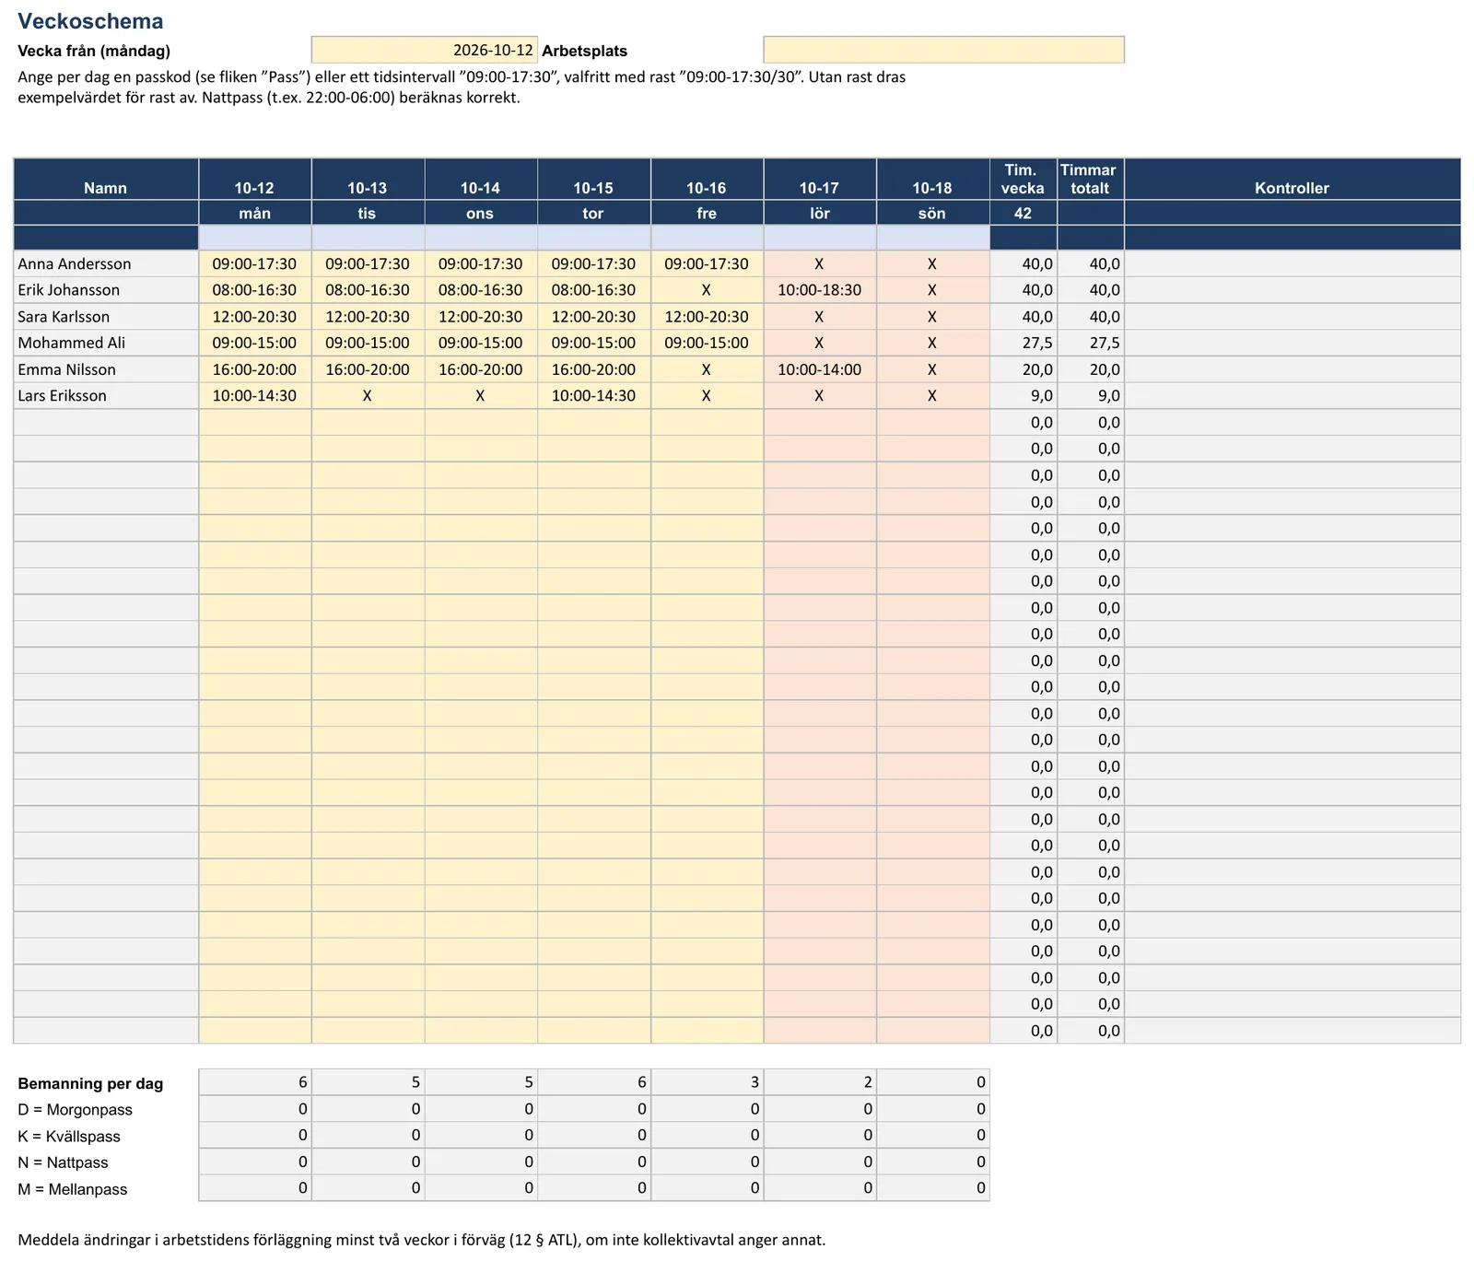Screen dimensions: 1474x1261
Task: Click Sara Karlsson's Friday shift 12:00-20:30
Action: click(707, 317)
